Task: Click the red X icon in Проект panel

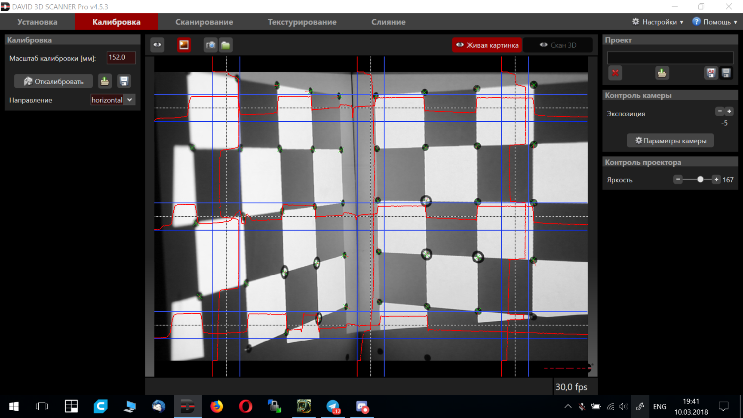Action: point(615,73)
